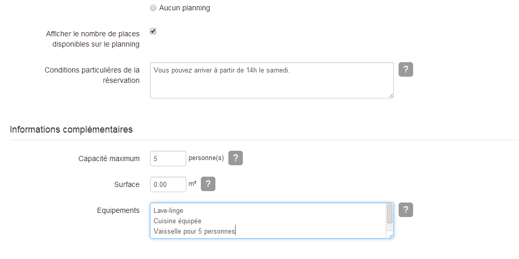Click the Aucun planning label text
Image resolution: width=519 pixels, height=259 pixels.
click(x=184, y=8)
